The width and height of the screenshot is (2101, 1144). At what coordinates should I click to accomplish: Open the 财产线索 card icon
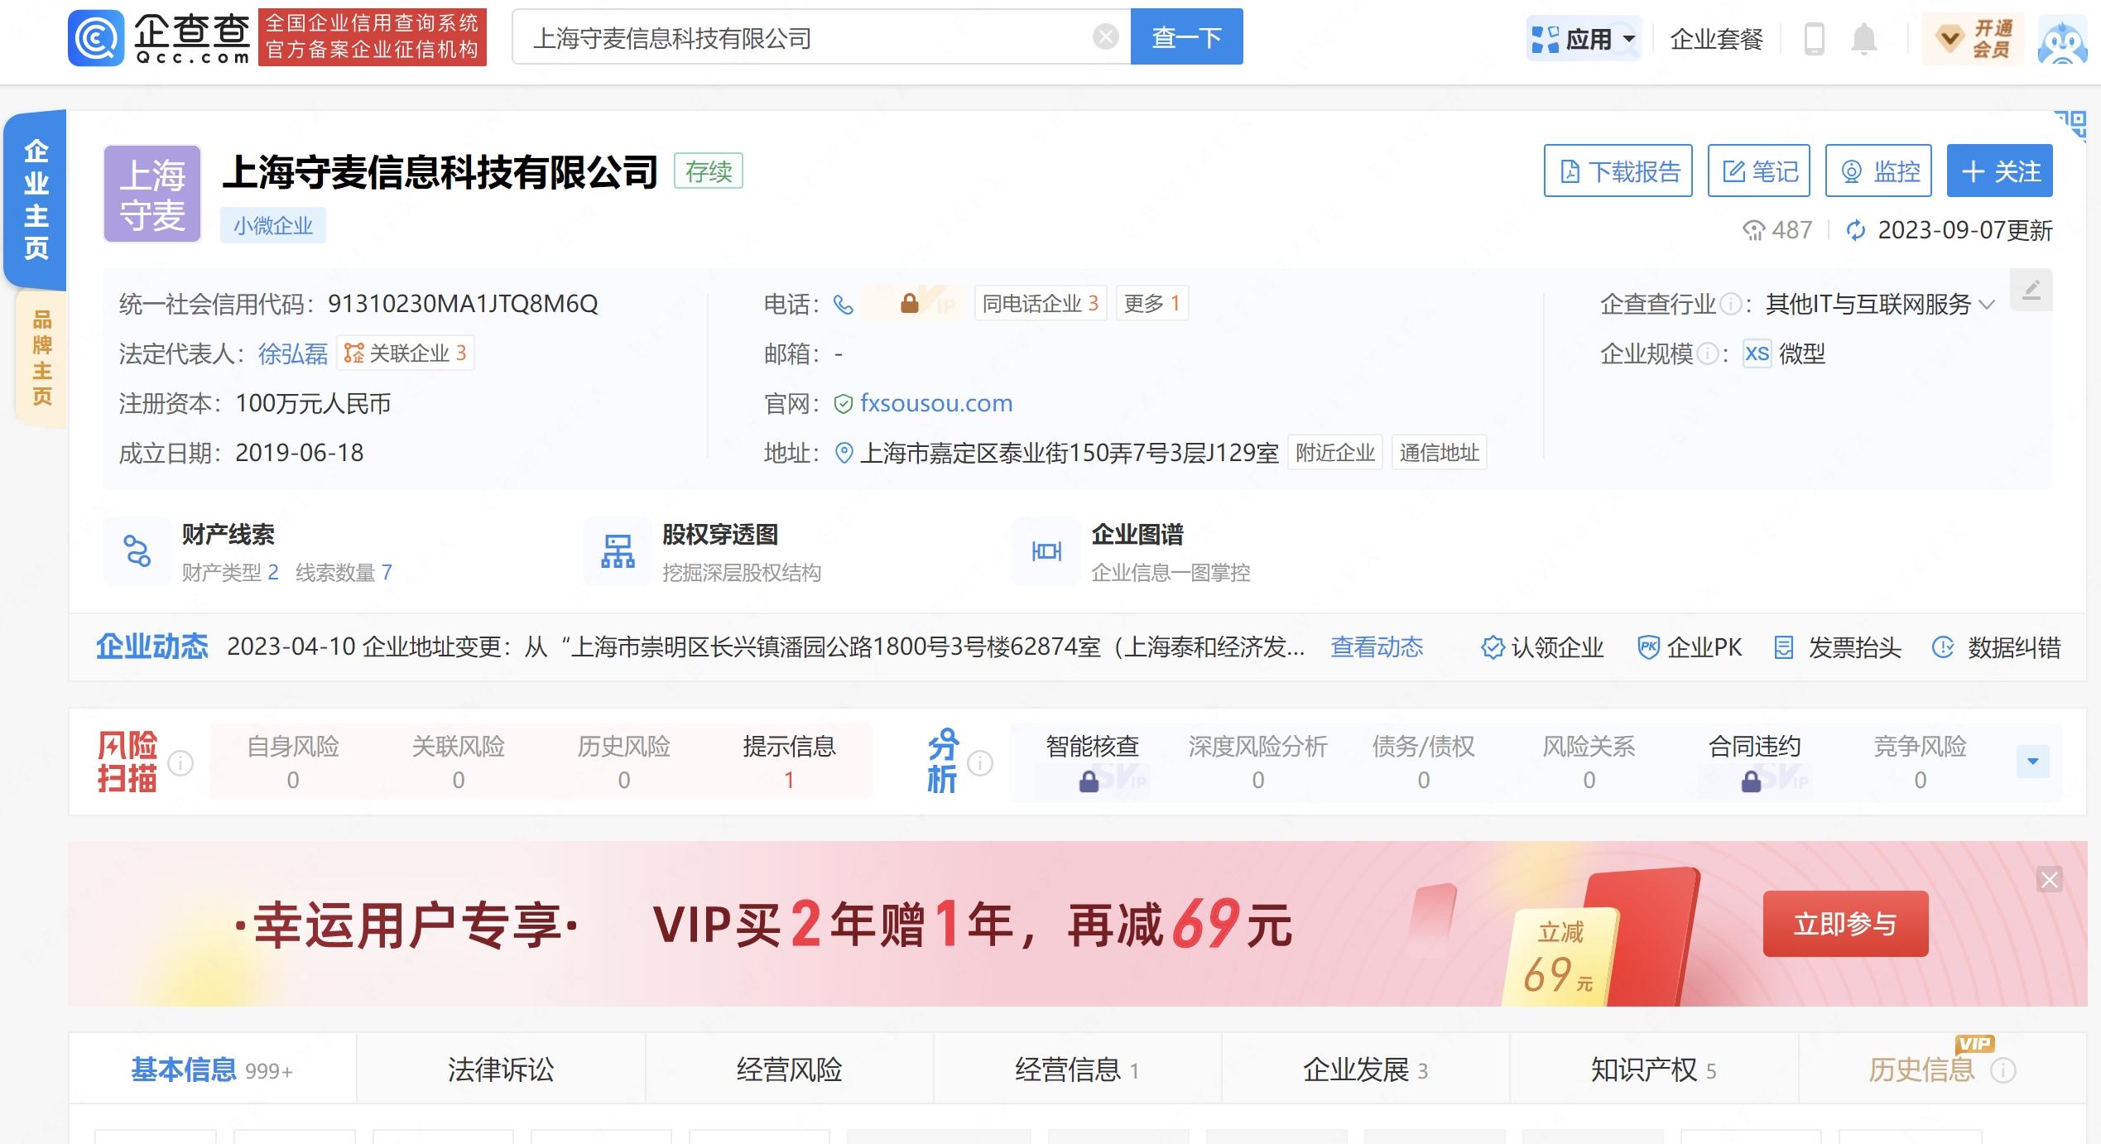(137, 551)
